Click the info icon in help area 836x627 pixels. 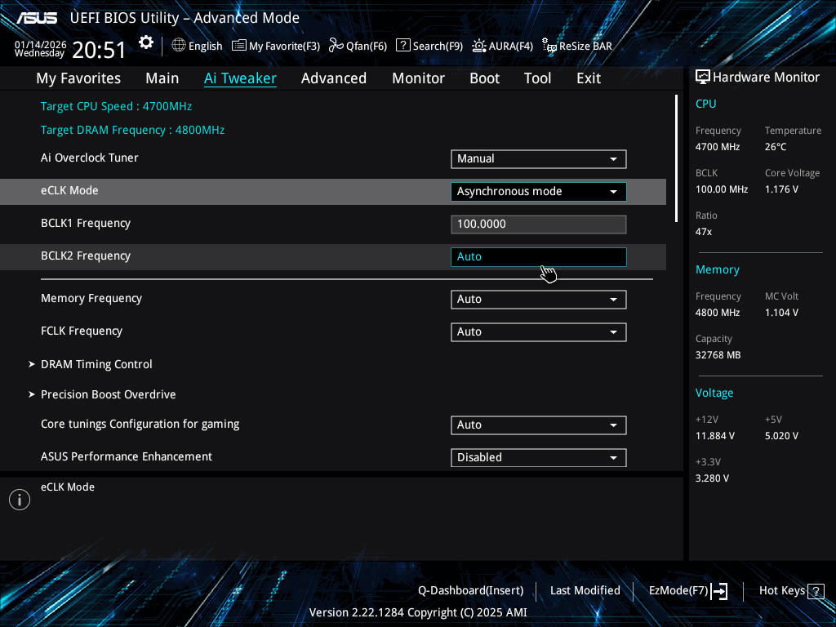coord(20,500)
